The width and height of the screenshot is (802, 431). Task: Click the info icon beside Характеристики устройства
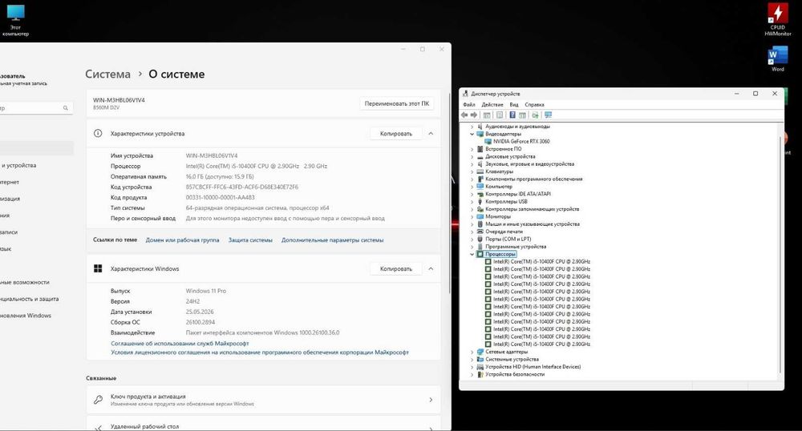[x=98, y=133]
